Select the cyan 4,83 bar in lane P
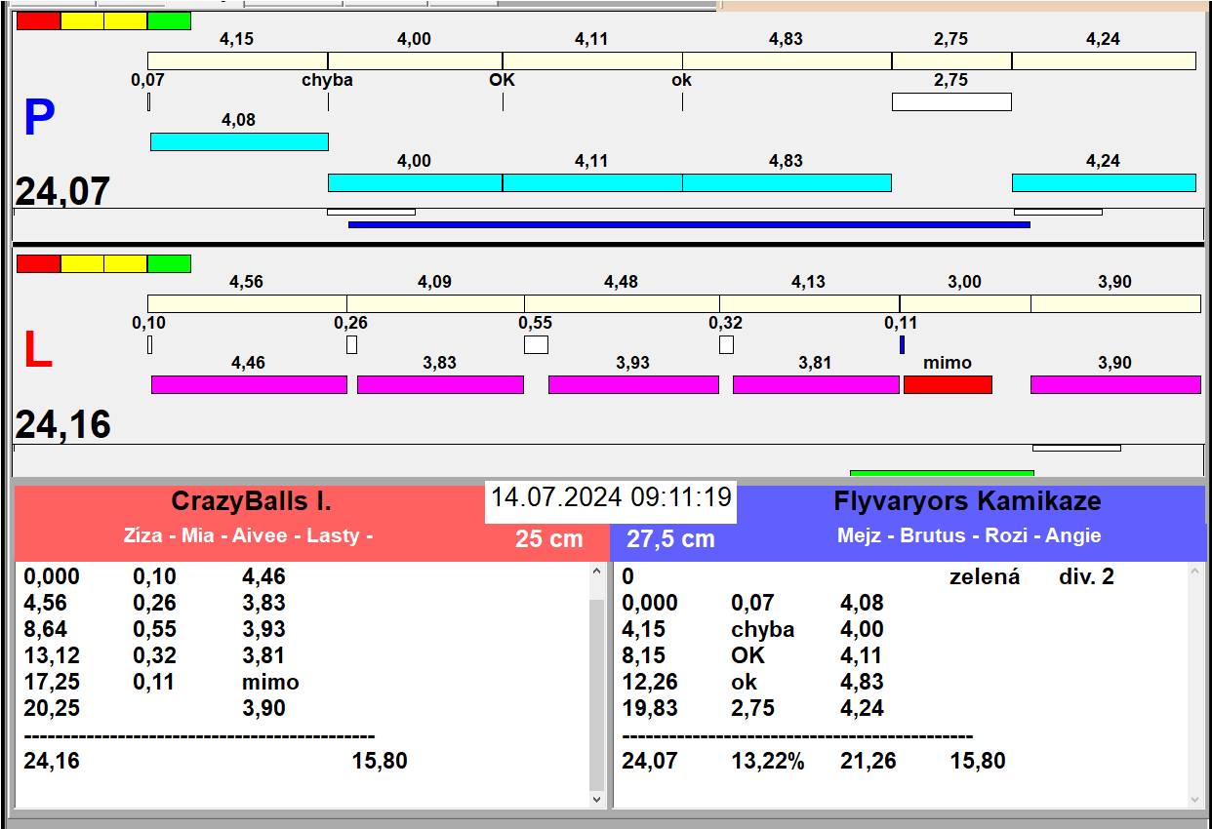This screenshot has height=829, width=1212. tap(787, 182)
